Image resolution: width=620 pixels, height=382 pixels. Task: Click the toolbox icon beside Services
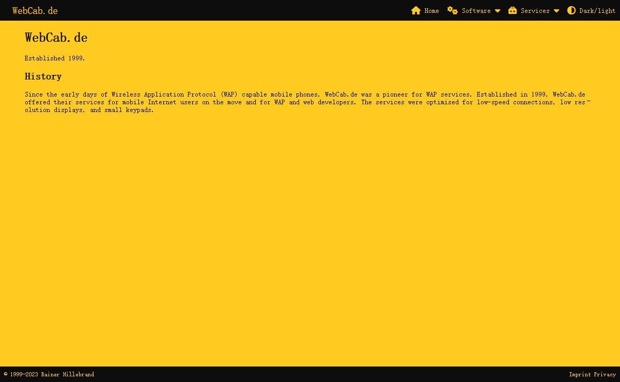coord(513,10)
